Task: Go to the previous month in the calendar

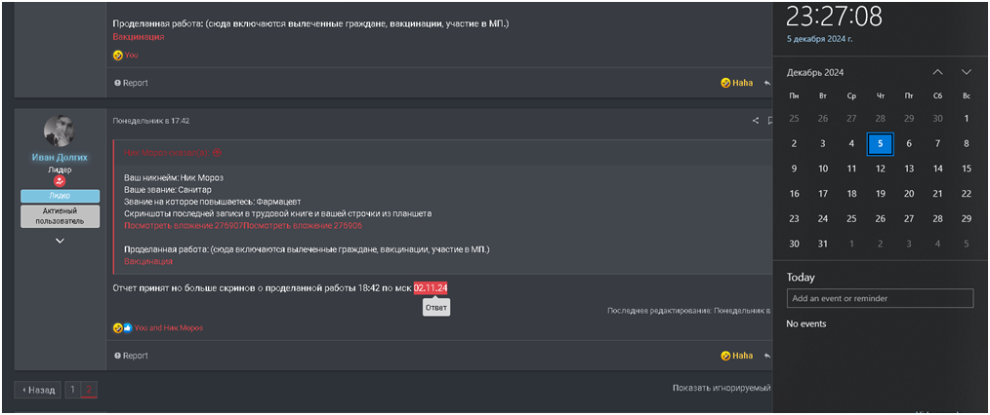Action: [x=937, y=72]
